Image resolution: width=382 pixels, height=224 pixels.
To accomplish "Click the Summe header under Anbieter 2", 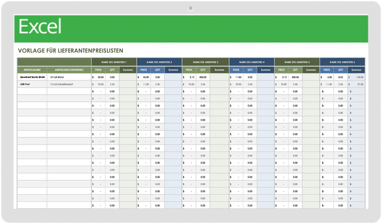I will point(173,70).
